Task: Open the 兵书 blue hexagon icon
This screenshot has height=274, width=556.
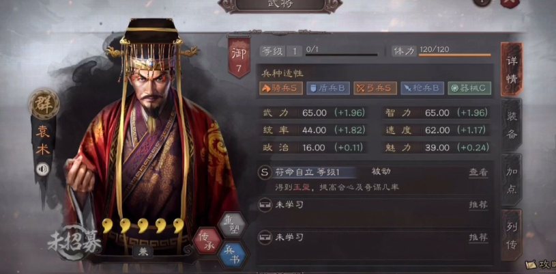Action: pyautogui.click(x=233, y=255)
